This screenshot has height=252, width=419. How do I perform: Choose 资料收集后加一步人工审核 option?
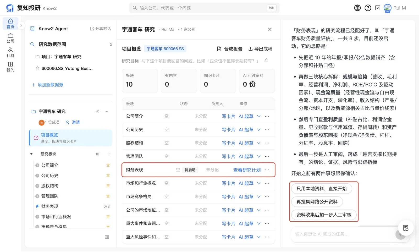click(324, 215)
